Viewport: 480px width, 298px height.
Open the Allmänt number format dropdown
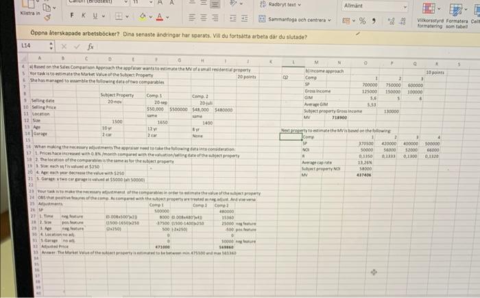pos(374,5)
